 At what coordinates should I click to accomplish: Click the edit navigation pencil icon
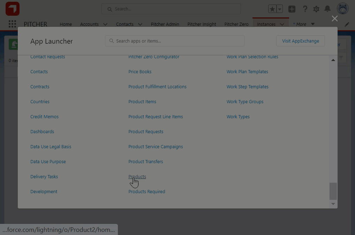click(x=347, y=24)
